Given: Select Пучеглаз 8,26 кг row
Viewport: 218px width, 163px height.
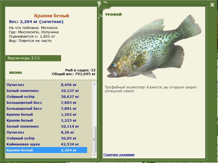Looking at the screenshot, I should pyautogui.click(x=46, y=132).
